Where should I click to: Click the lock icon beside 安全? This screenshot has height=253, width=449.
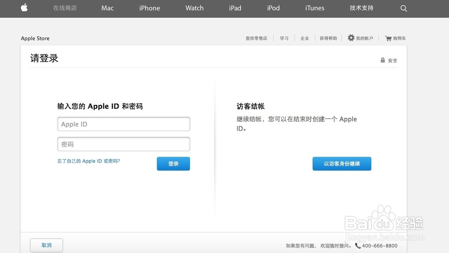[383, 60]
